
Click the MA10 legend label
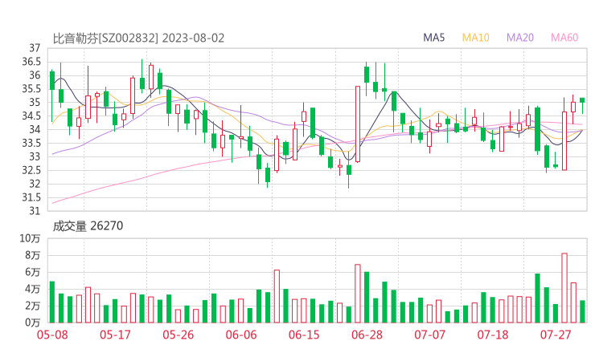tap(475, 38)
